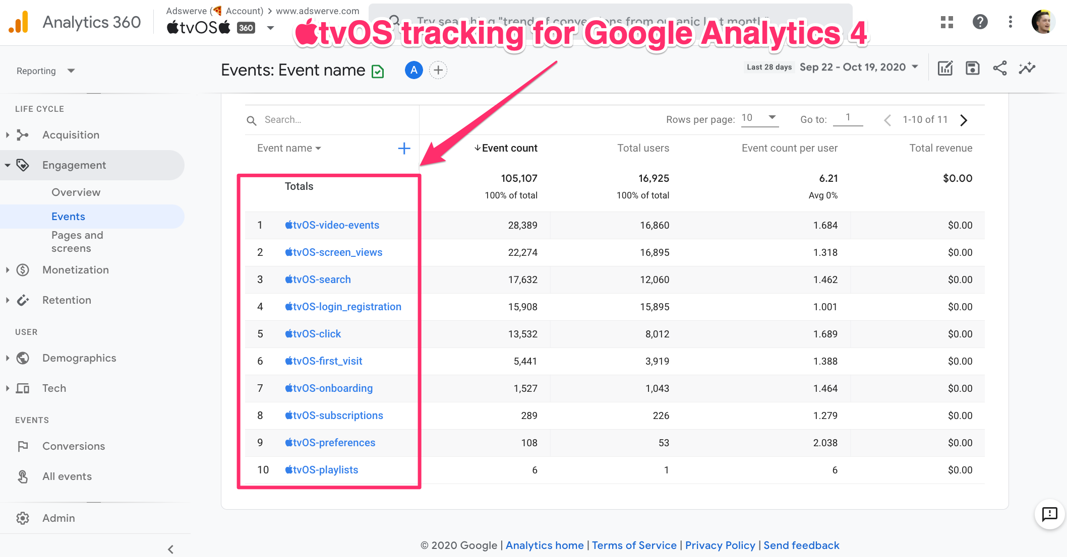
Task: Click the Monetization dollar icon
Action: coord(23,270)
